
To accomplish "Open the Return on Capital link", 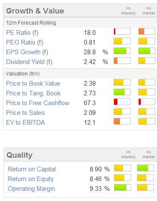I will 32,169.
